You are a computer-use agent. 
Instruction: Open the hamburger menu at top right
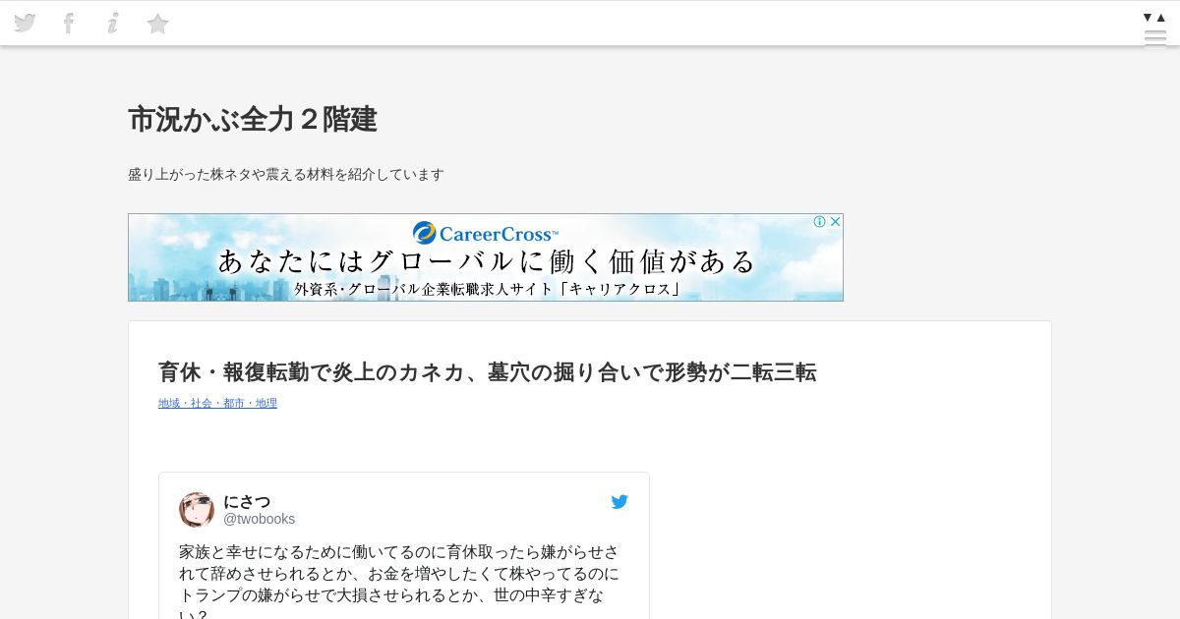tap(1155, 38)
